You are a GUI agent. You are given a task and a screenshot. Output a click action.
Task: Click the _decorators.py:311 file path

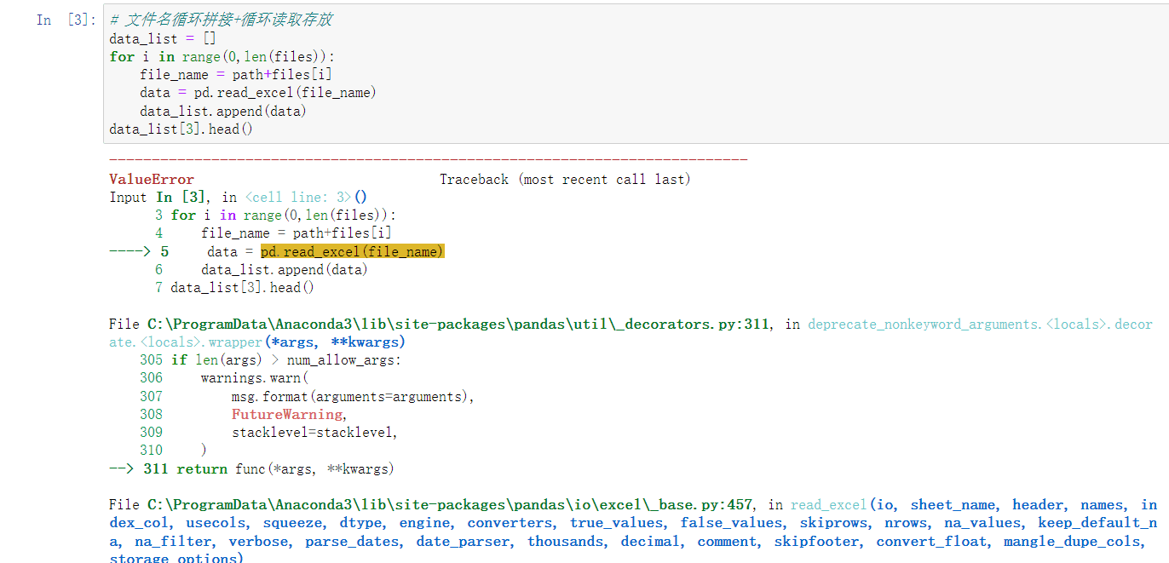(x=456, y=324)
